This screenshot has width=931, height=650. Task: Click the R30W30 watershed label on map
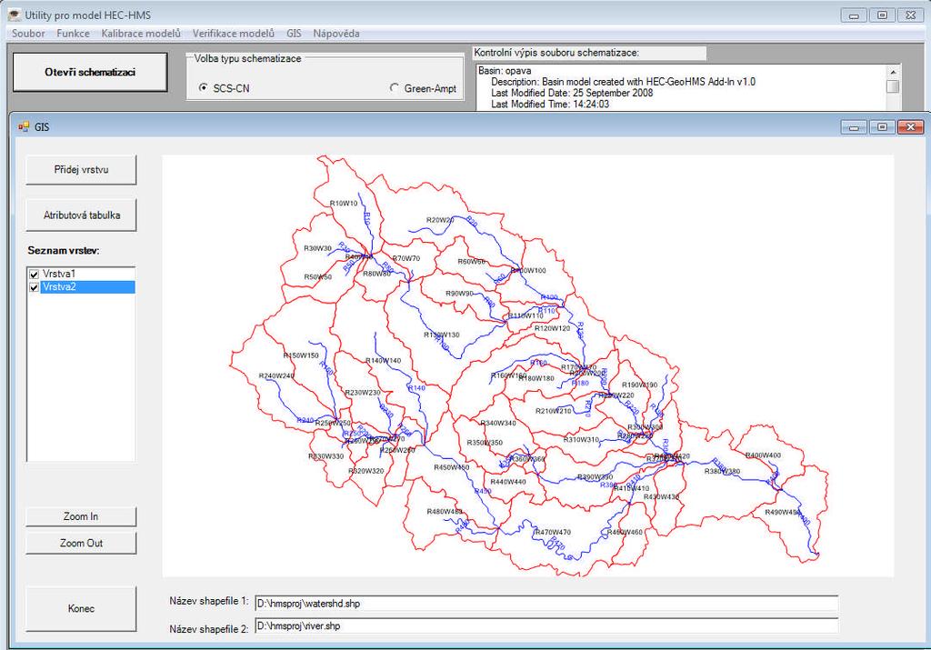click(317, 248)
